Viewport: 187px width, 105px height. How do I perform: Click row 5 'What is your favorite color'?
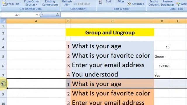[x=112, y=55]
